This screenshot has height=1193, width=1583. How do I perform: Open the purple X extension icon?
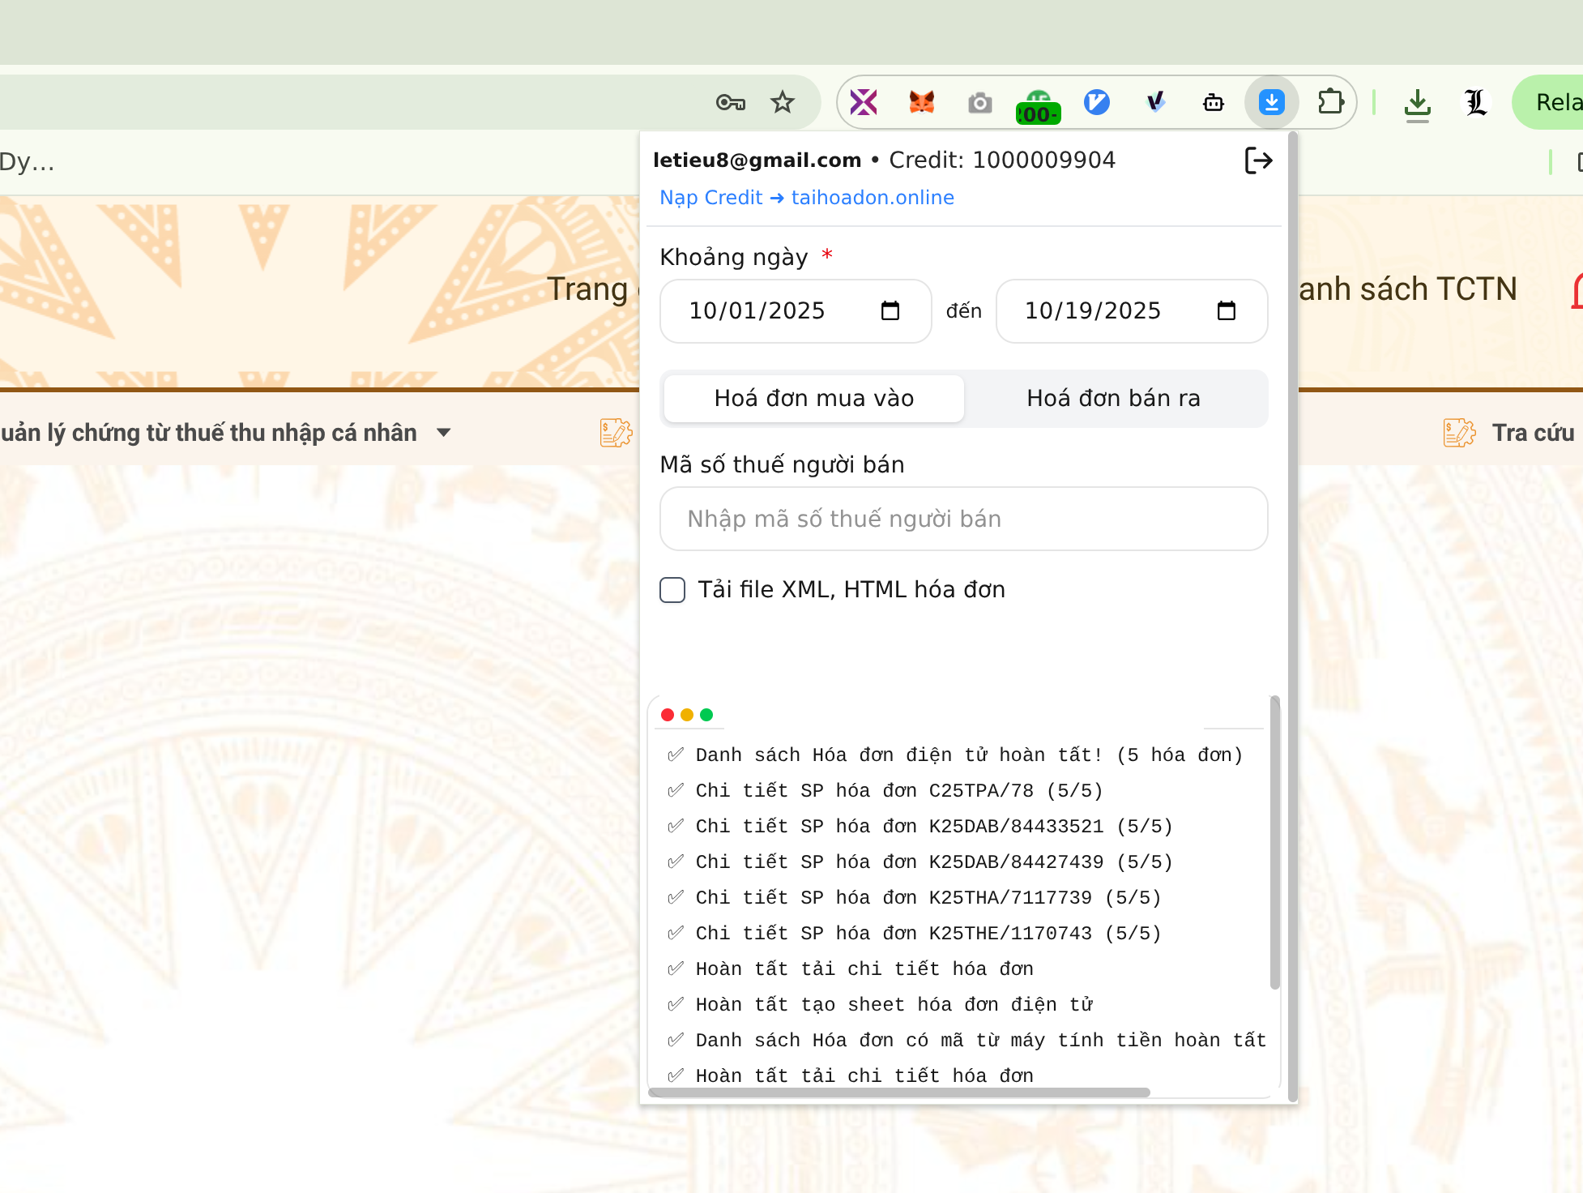pyautogui.click(x=864, y=102)
